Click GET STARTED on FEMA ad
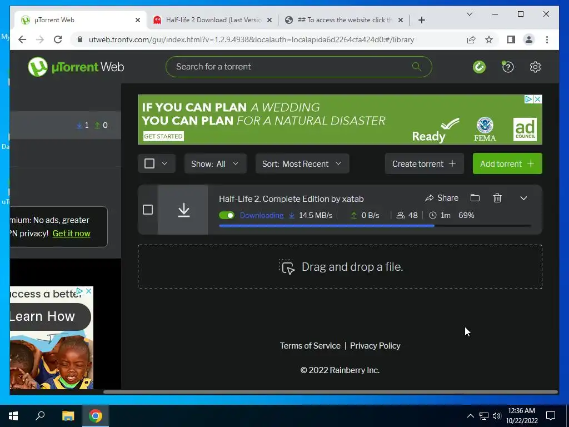 [x=163, y=136]
